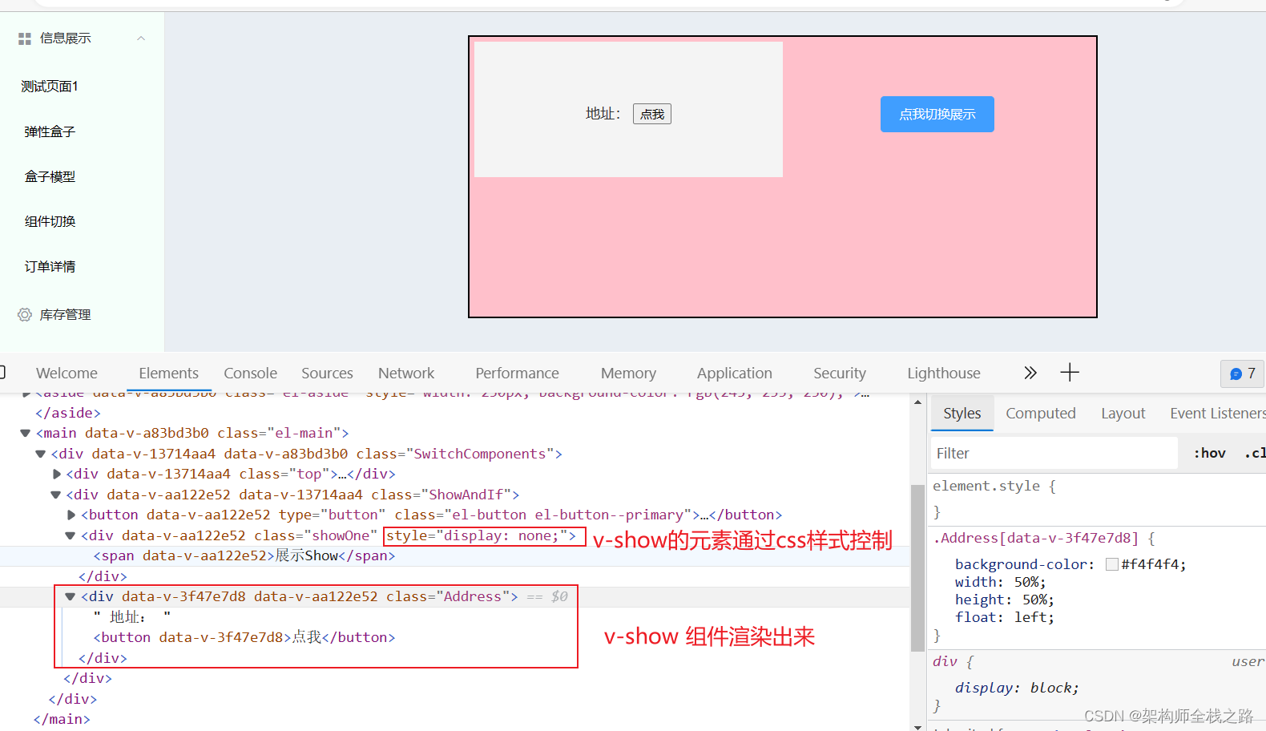This screenshot has height=731, width=1266.
Task: Open the 7 issues message badge
Action: point(1242,374)
